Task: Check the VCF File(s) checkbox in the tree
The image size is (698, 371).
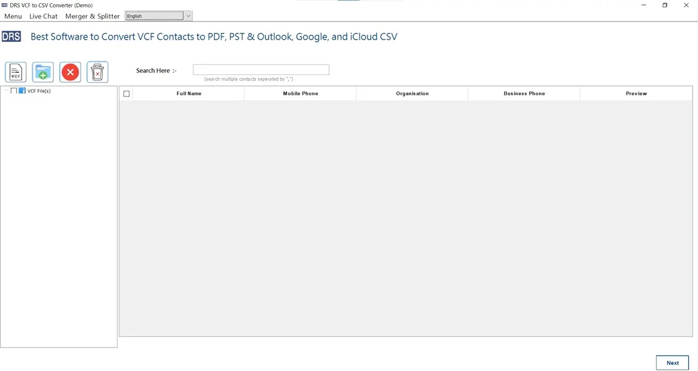Action: [14, 90]
